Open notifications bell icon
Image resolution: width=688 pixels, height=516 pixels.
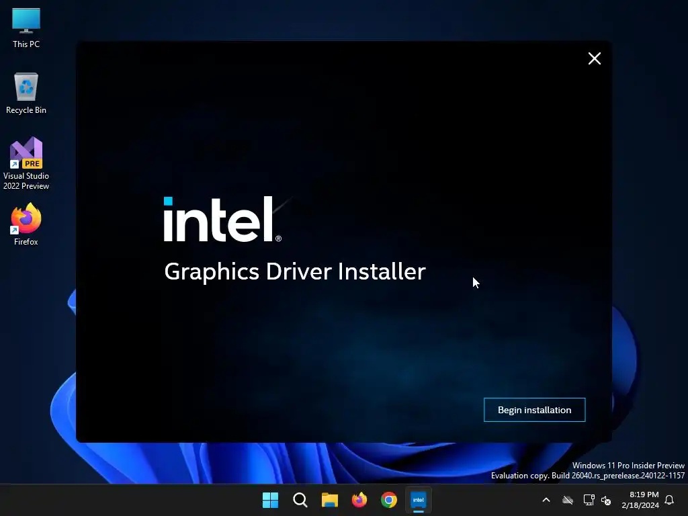tap(669, 500)
